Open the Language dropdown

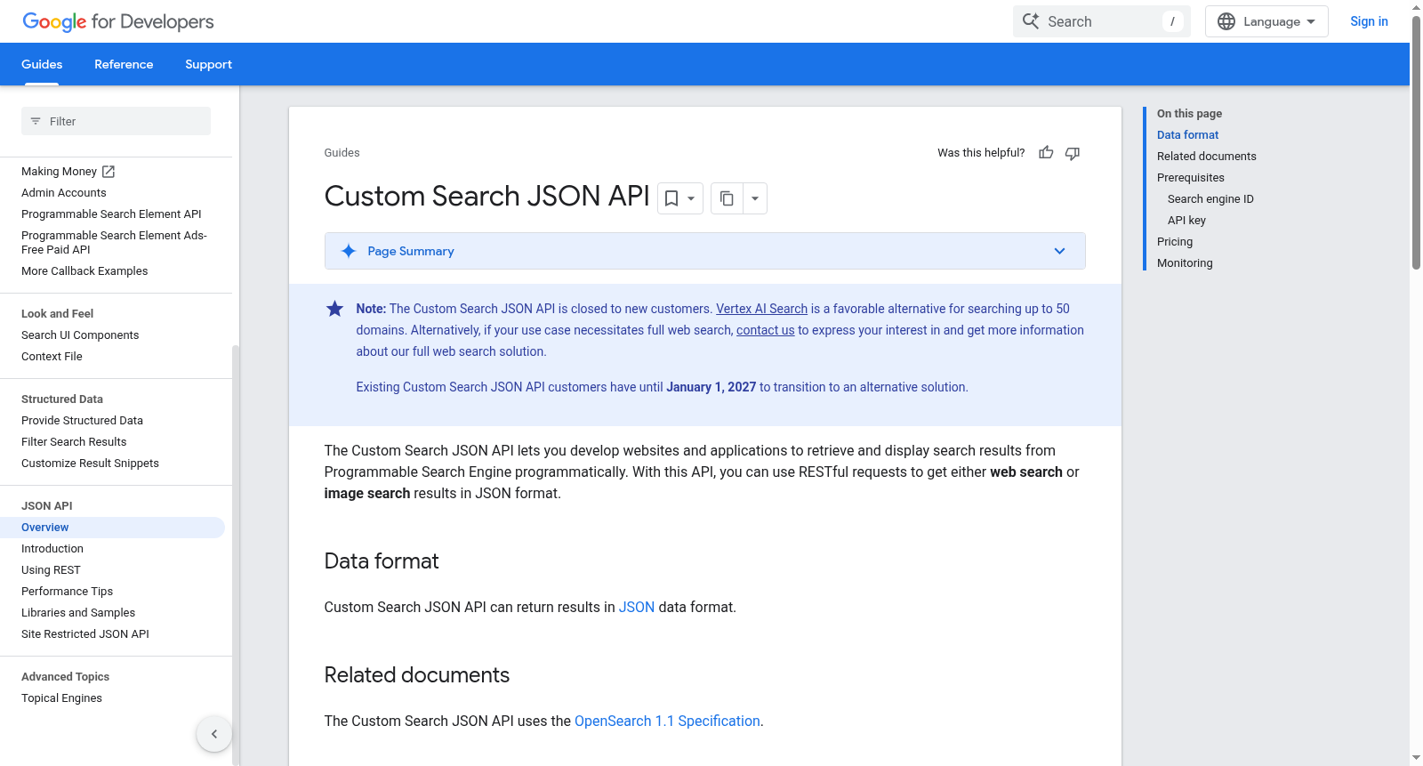point(1266,21)
